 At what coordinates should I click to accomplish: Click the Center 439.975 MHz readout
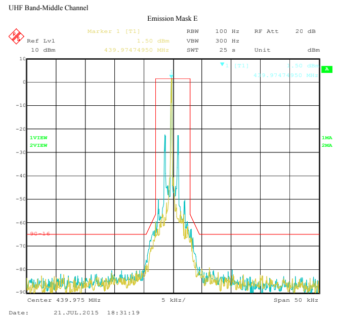(x=64, y=300)
